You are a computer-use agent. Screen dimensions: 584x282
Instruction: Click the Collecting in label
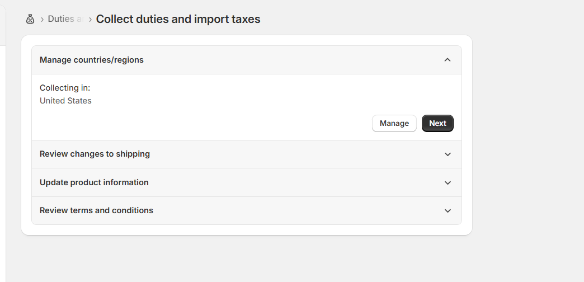click(65, 88)
